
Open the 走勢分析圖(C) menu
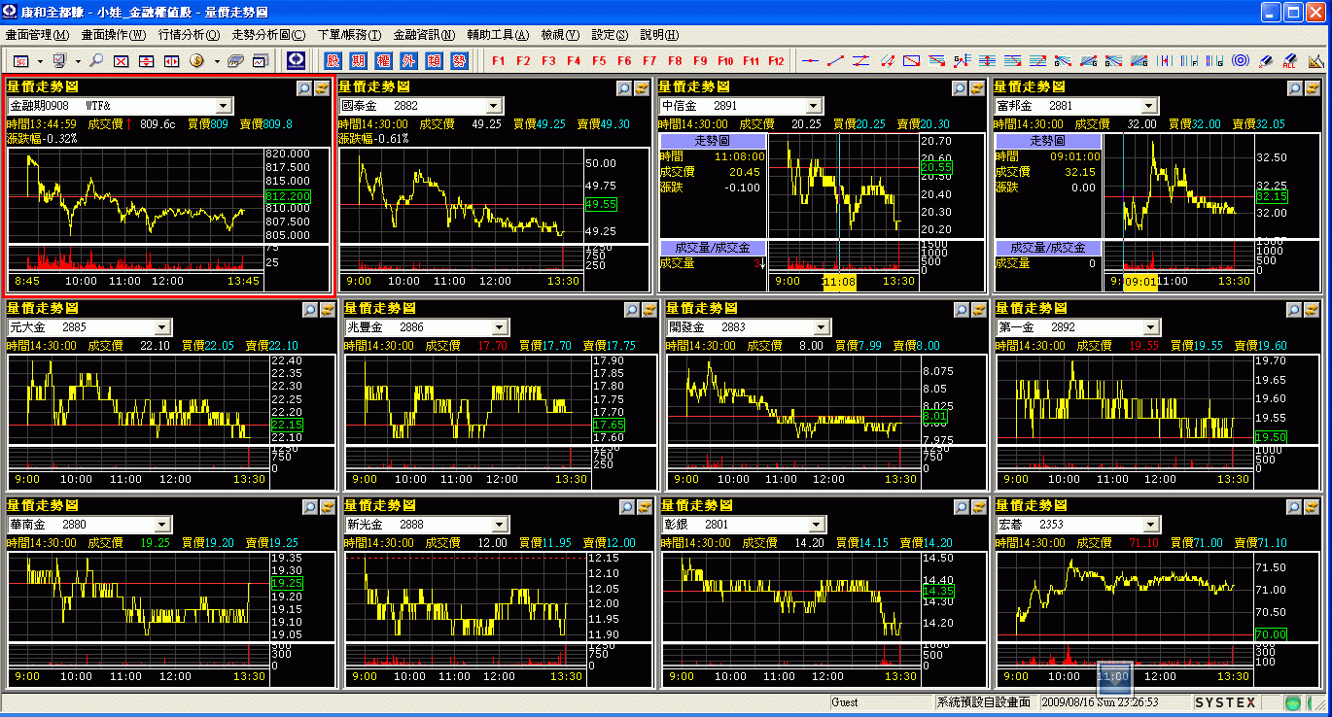pos(268,35)
